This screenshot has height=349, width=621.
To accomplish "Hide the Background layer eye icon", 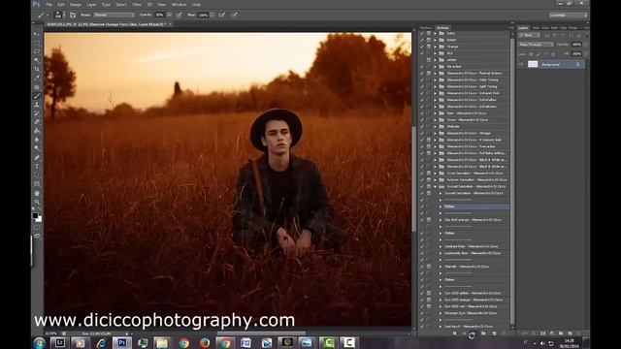I will pyautogui.click(x=522, y=64).
